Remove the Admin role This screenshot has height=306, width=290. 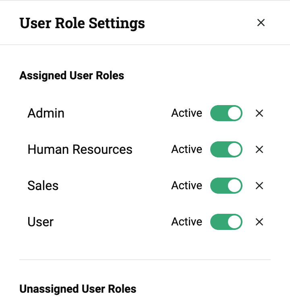tap(259, 113)
